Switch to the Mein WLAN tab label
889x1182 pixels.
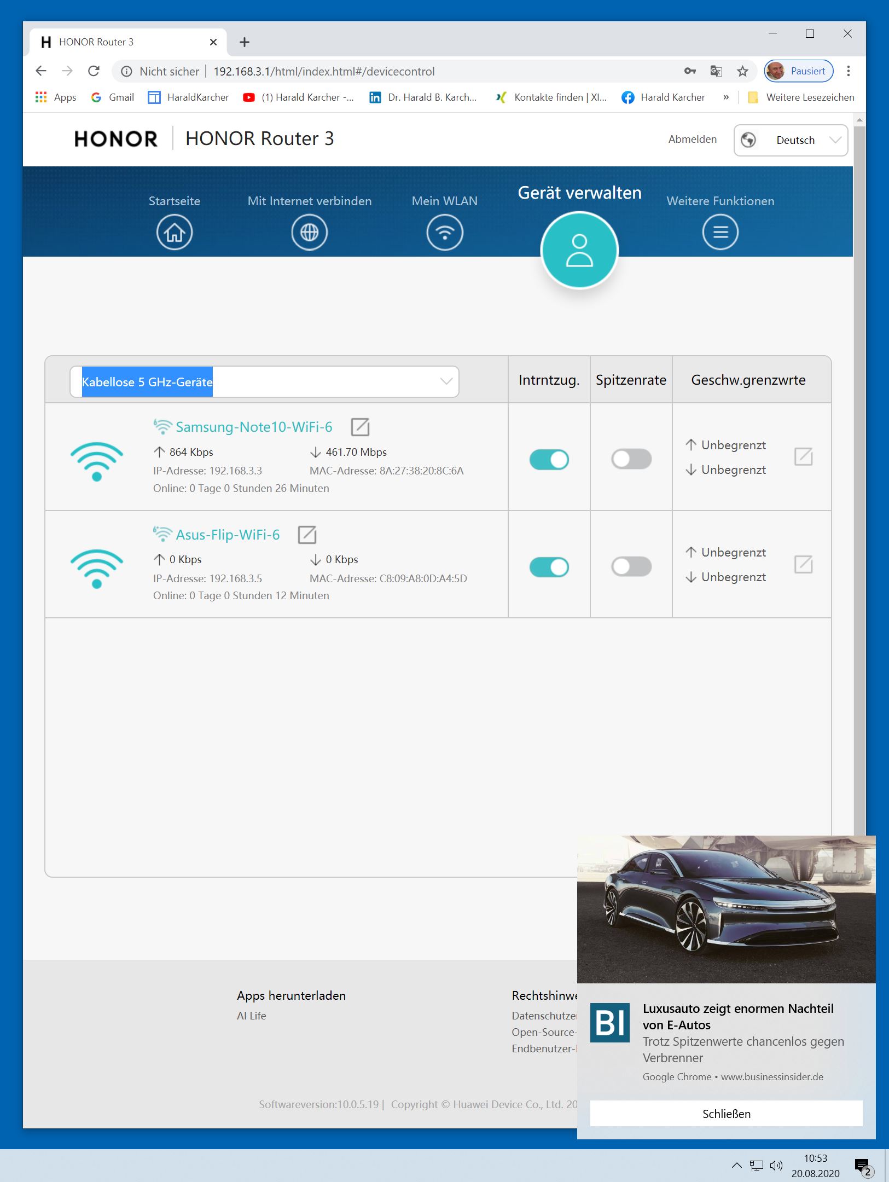tap(445, 201)
